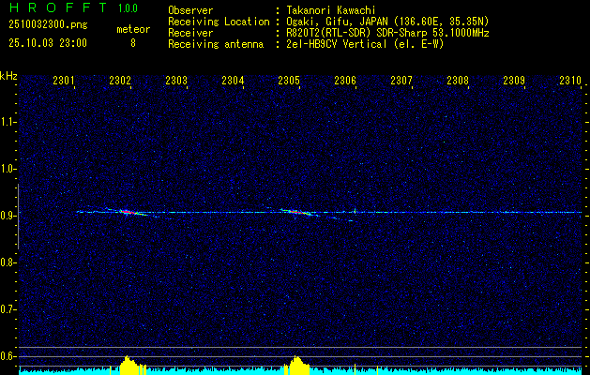
Task: Click the 2303 time axis marker
Action: (176, 81)
